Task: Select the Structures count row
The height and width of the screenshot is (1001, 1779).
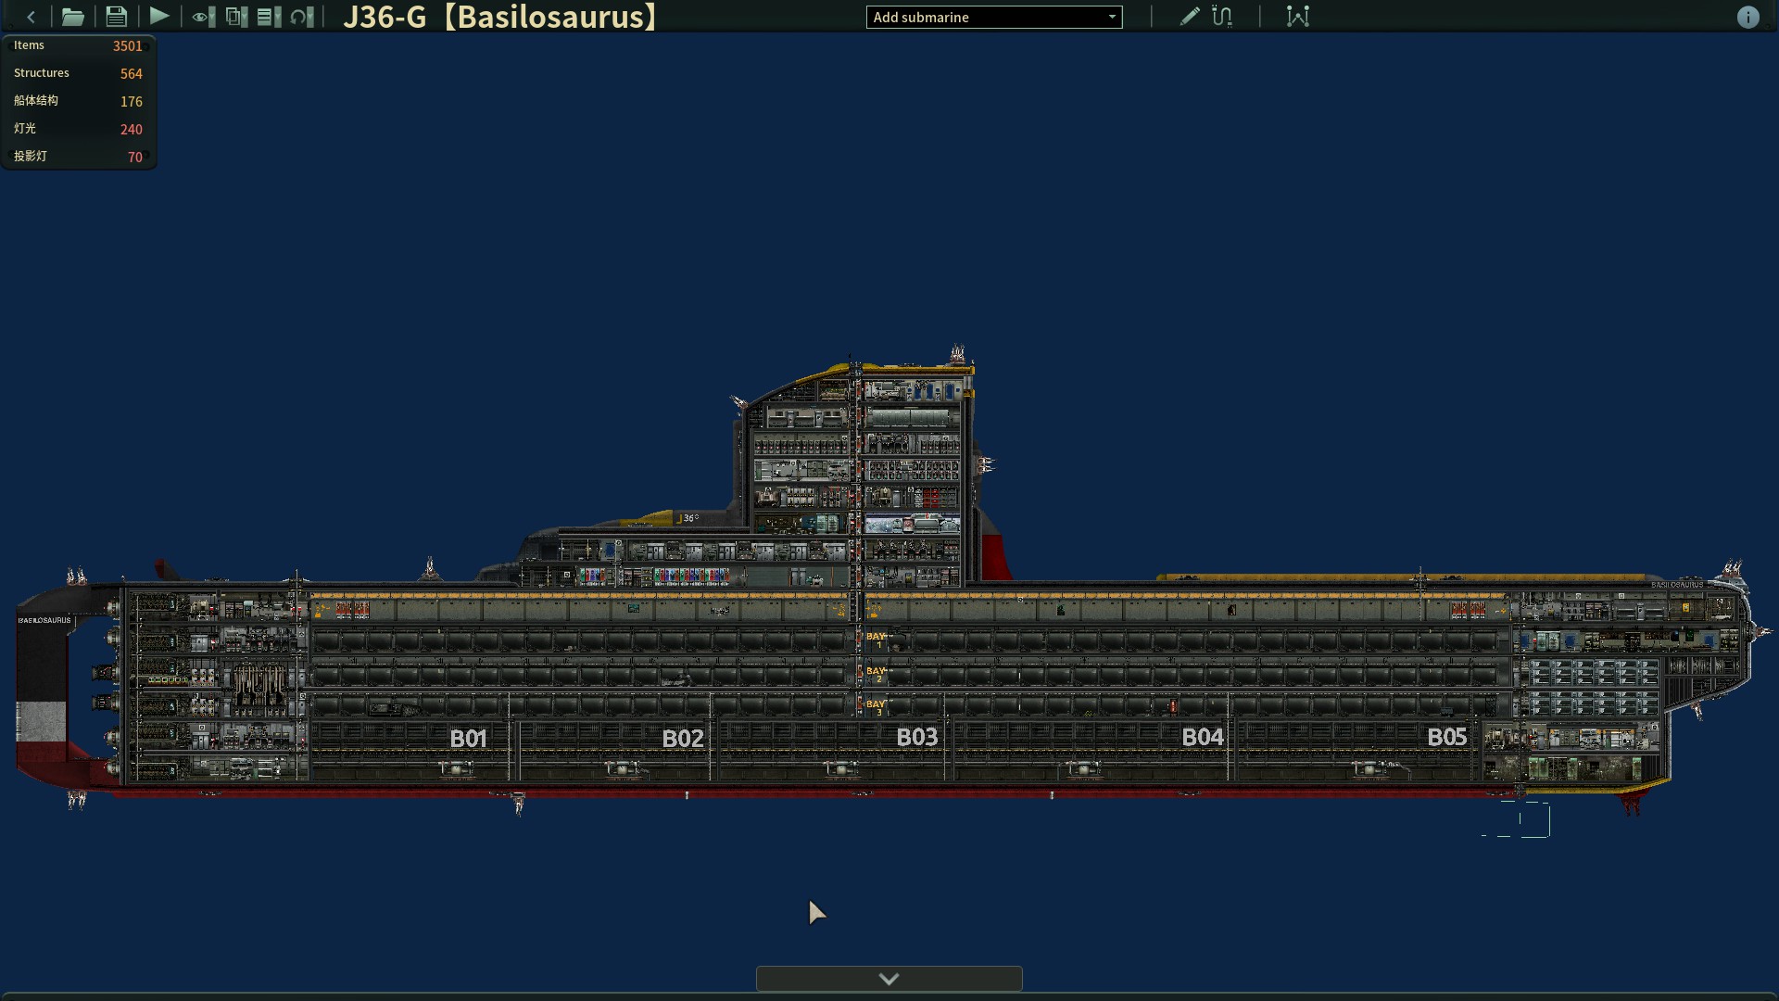Action: 79,73
